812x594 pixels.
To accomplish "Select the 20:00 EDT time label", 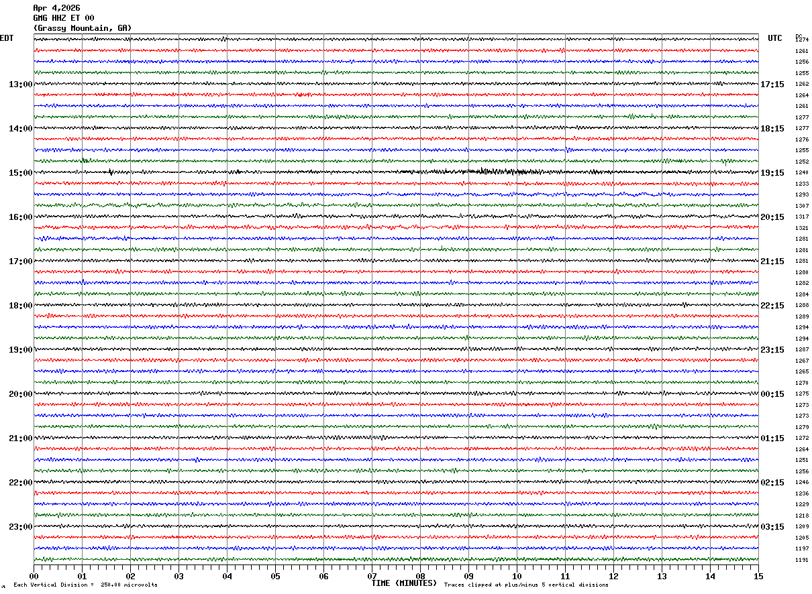I will click(20, 394).
